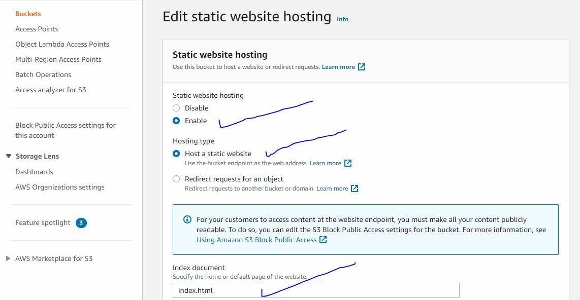Screen dimensions: 580x300
Task: Open Access Points in the sidebar
Action: [37, 29]
